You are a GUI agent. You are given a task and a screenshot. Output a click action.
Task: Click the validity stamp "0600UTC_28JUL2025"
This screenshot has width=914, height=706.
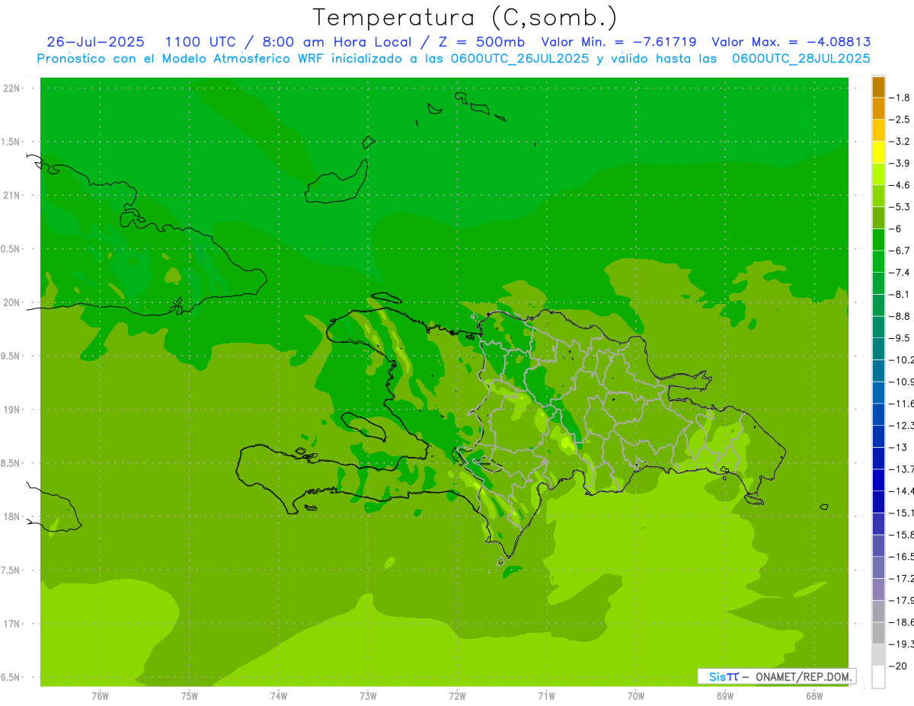click(801, 59)
